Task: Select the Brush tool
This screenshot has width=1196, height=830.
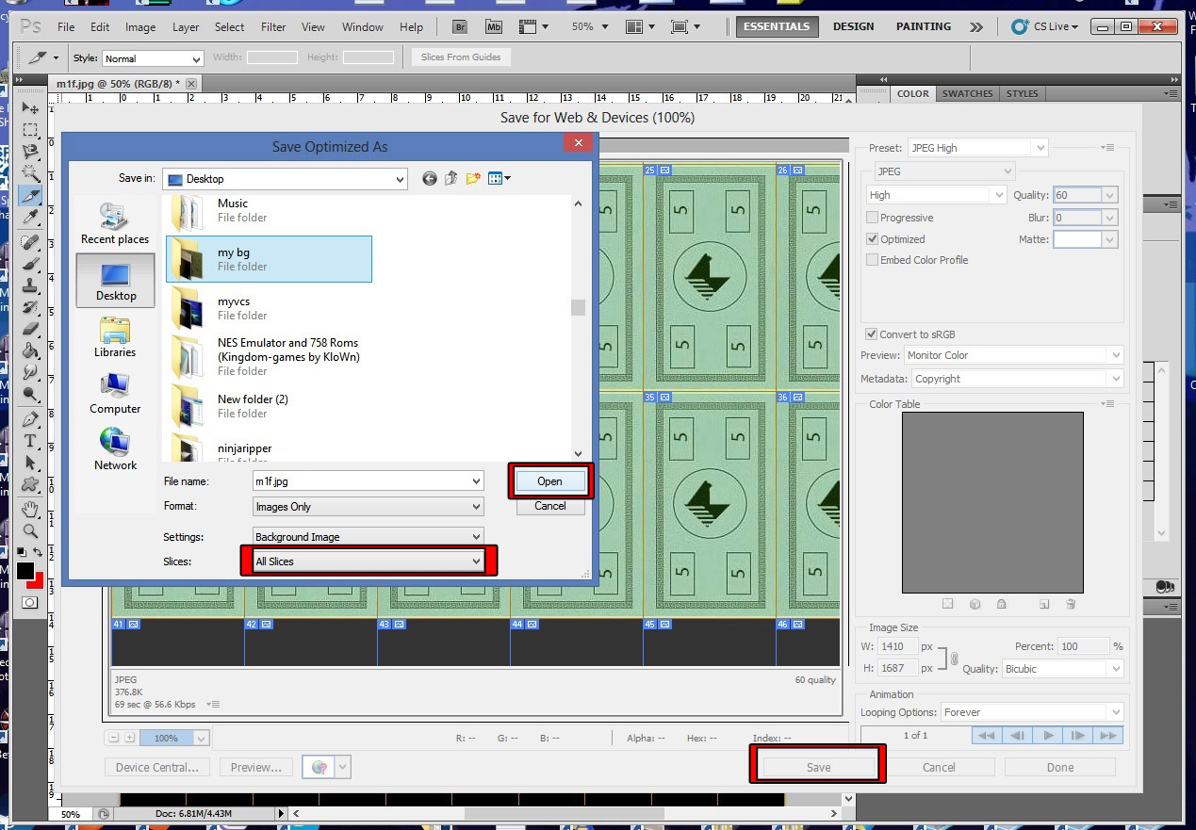Action: [x=30, y=264]
